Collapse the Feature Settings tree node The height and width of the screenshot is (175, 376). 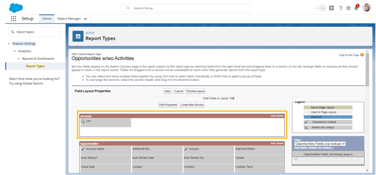pos(9,44)
